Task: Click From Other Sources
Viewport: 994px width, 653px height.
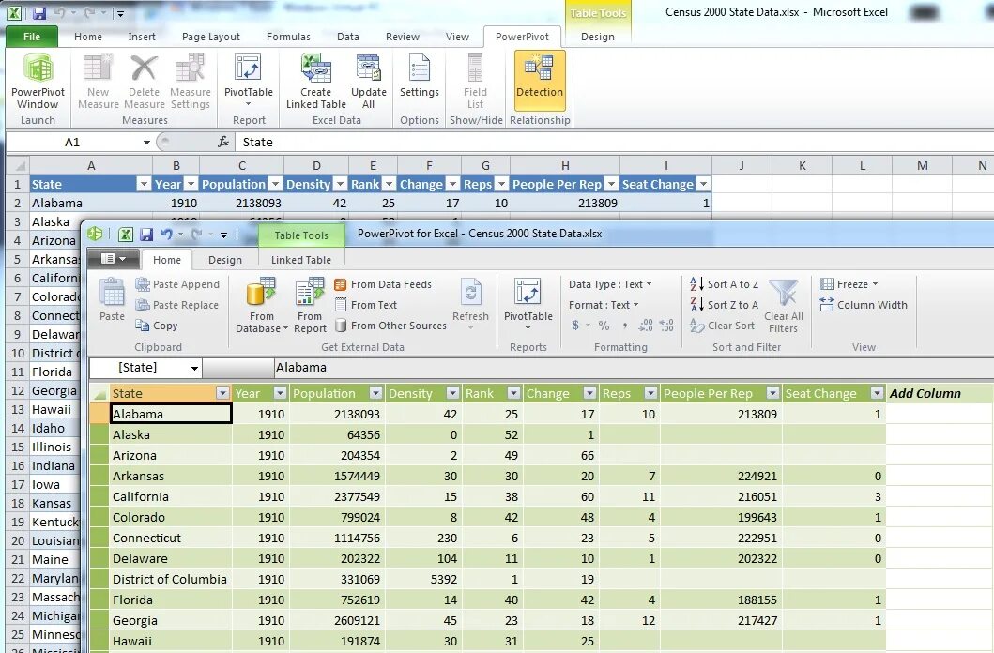Action: (390, 326)
